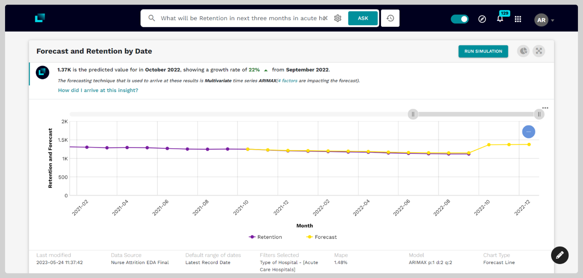This screenshot has height=278, width=583.
Task: Click 'Latest Record Date' value
Action: coord(208,262)
